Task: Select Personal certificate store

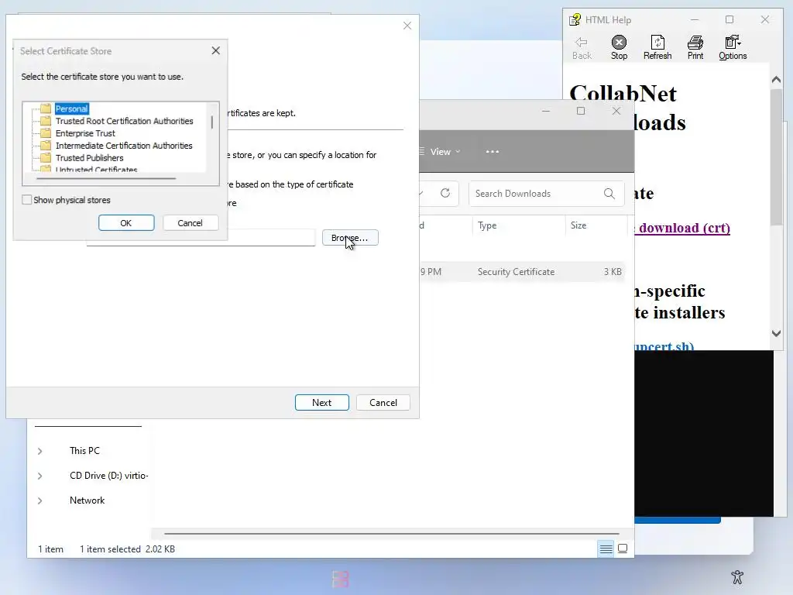Action: pos(72,108)
